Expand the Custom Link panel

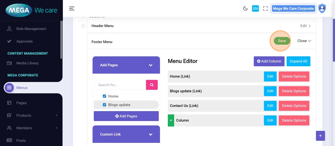click(x=150, y=134)
